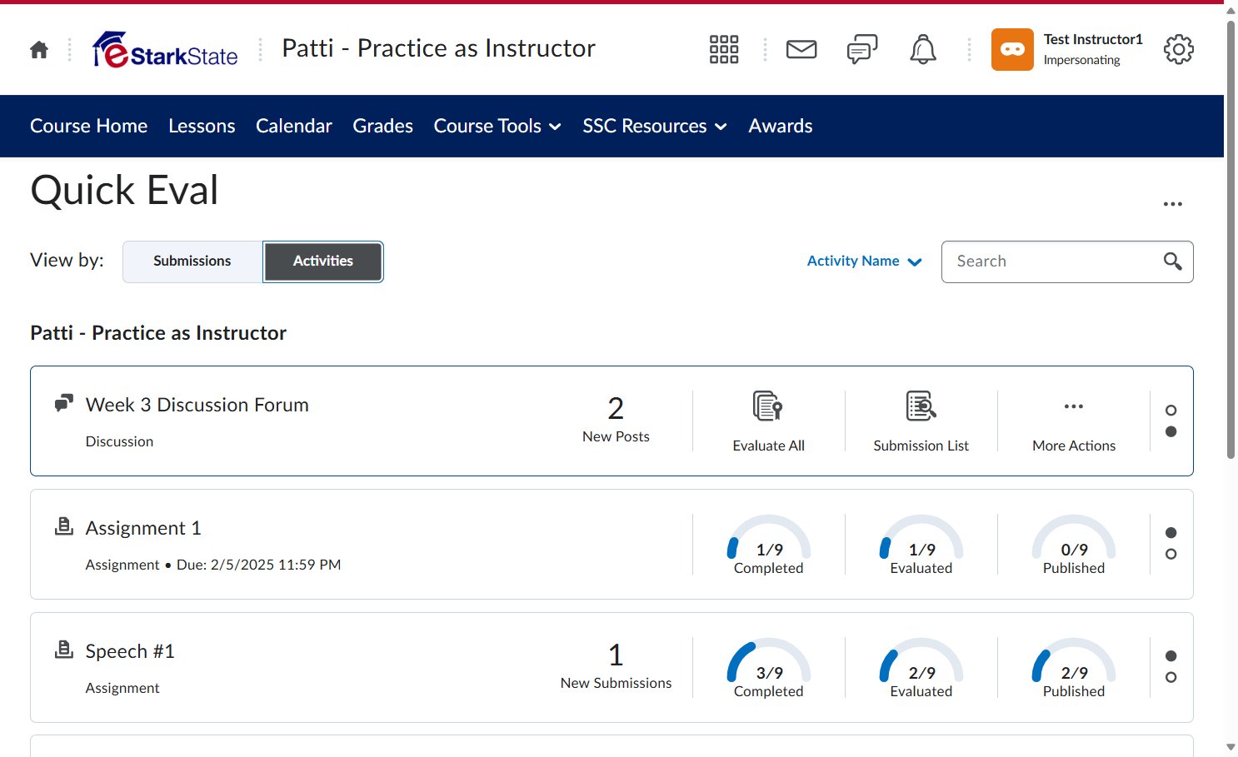Go to the Calendar tab
This screenshot has height=757, width=1238.
pyautogui.click(x=294, y=126)
